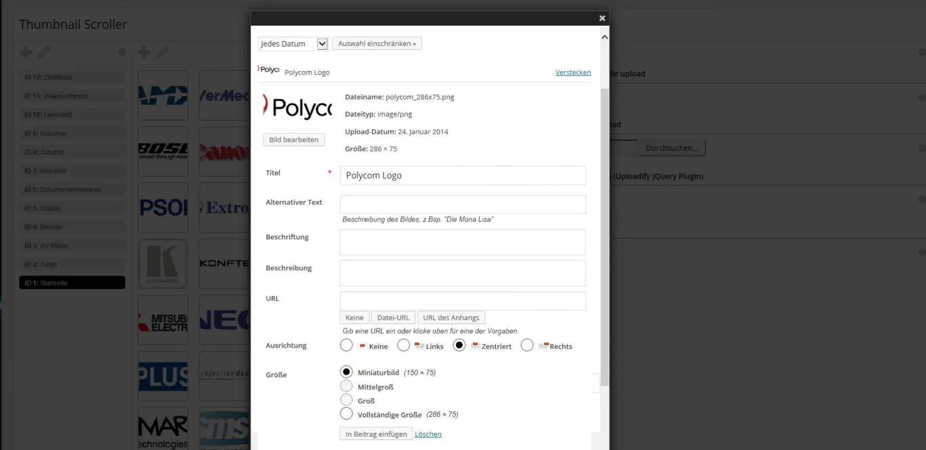Image resolution: width=926 pixels, height=450 pixels.
Task: Select the Links alignment radio button
Action: point(404,346)
